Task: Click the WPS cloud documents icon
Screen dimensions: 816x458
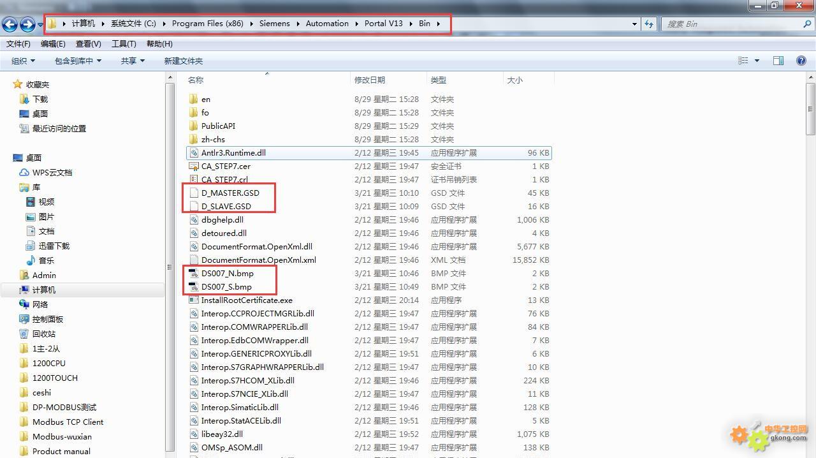Action: [24, 172]
